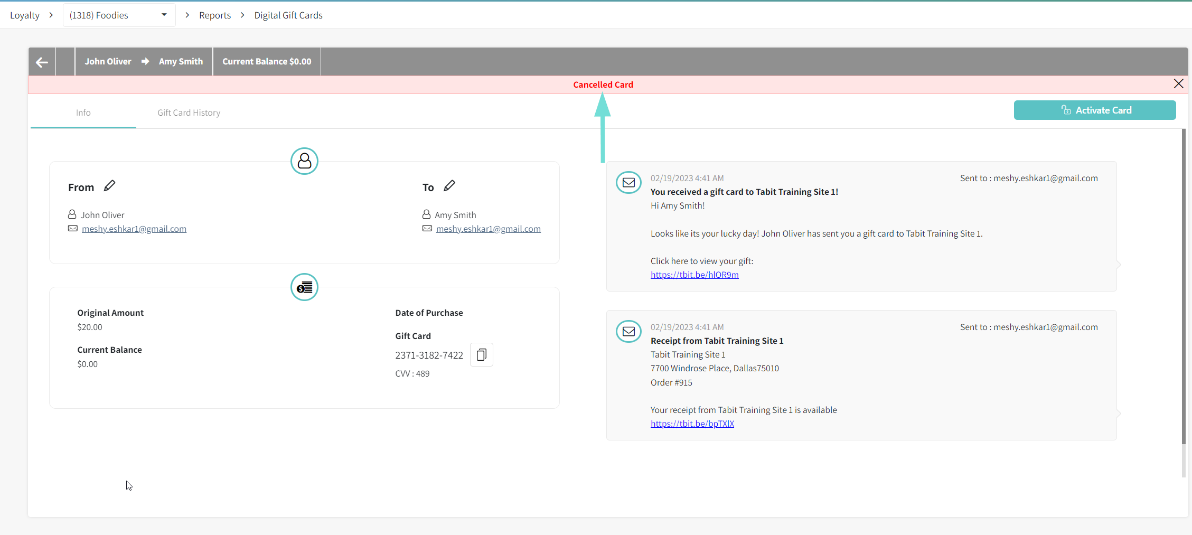Open the receipt link tbit.be/bpTXlX
Image resolution: width=1192 pixels, height=535 pixels.
692,424
